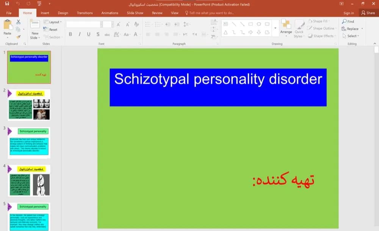Select the rectangle shape in shapes gallery
Screen dimensions: 379x231
tap(251, 24)
